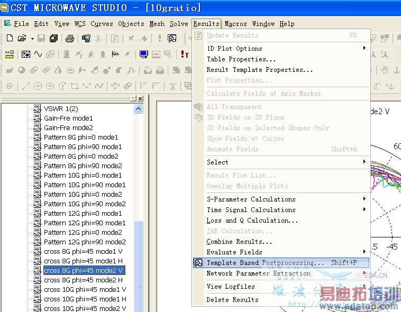This screenshot has height=312, width=401.
Task: Select cross 8G phi=45 mode2 V item
Action: tap(84, 270)
